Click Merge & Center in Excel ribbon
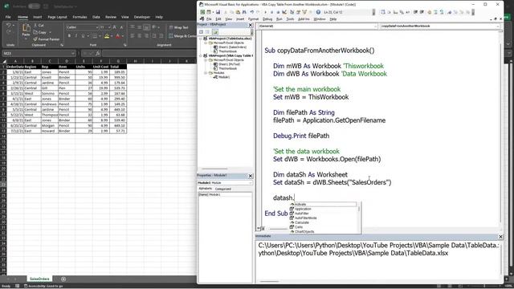514x289 pixels. pyautogui.click(x=182, y=36)
